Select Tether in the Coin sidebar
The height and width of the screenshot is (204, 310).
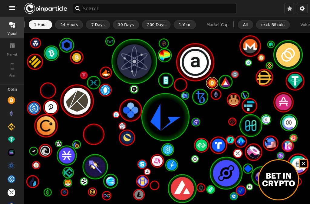click(12, 140)
